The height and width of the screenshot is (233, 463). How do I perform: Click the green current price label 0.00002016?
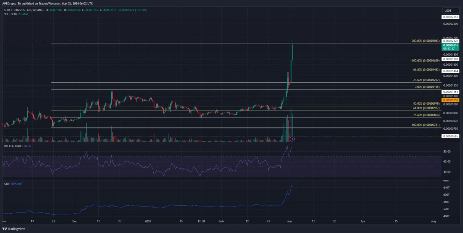[450, 45]
